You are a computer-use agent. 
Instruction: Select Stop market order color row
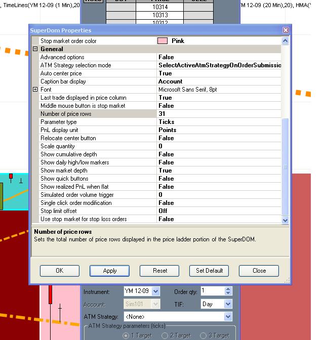[160, 41]
